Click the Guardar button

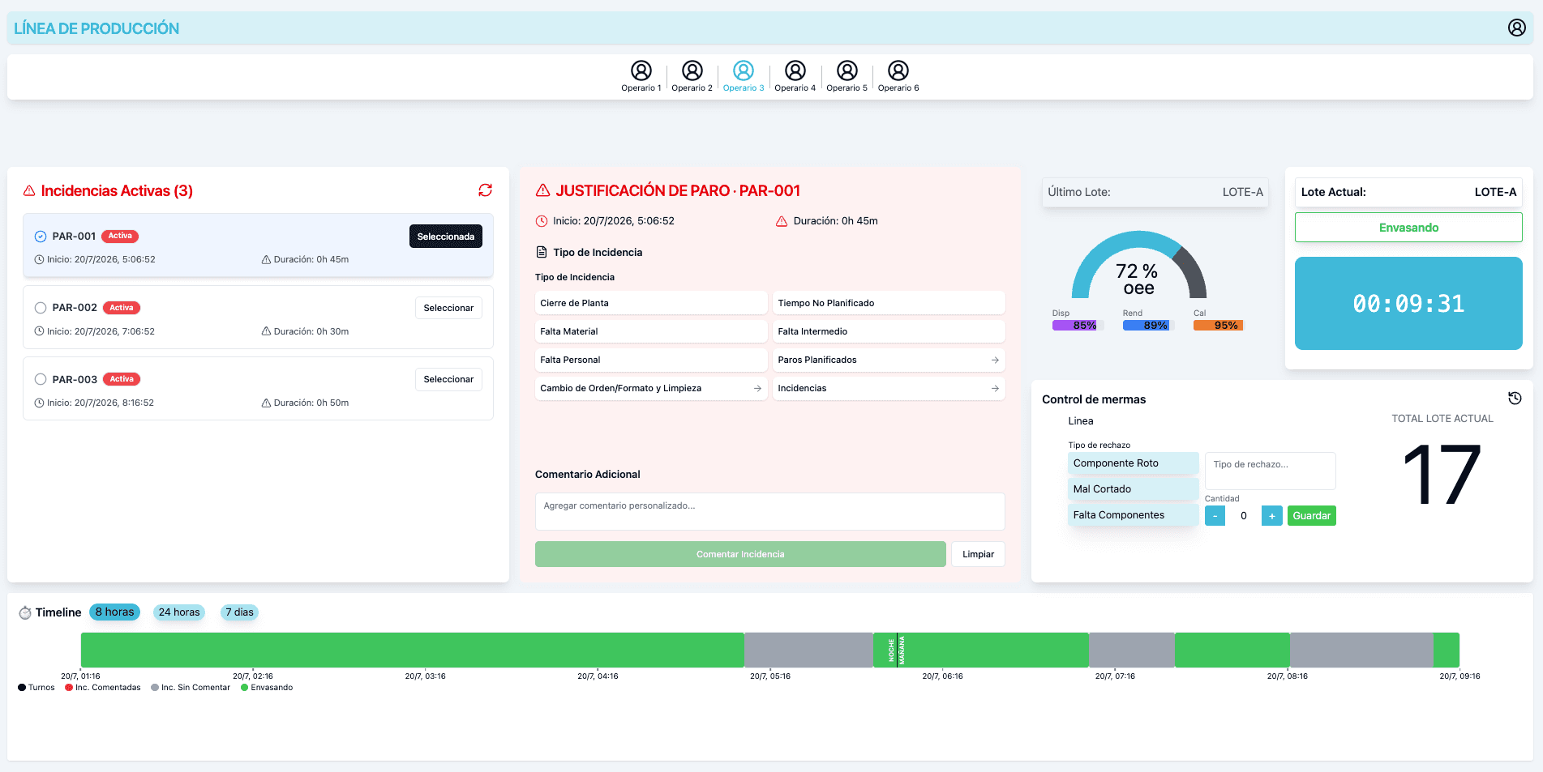1311,516
